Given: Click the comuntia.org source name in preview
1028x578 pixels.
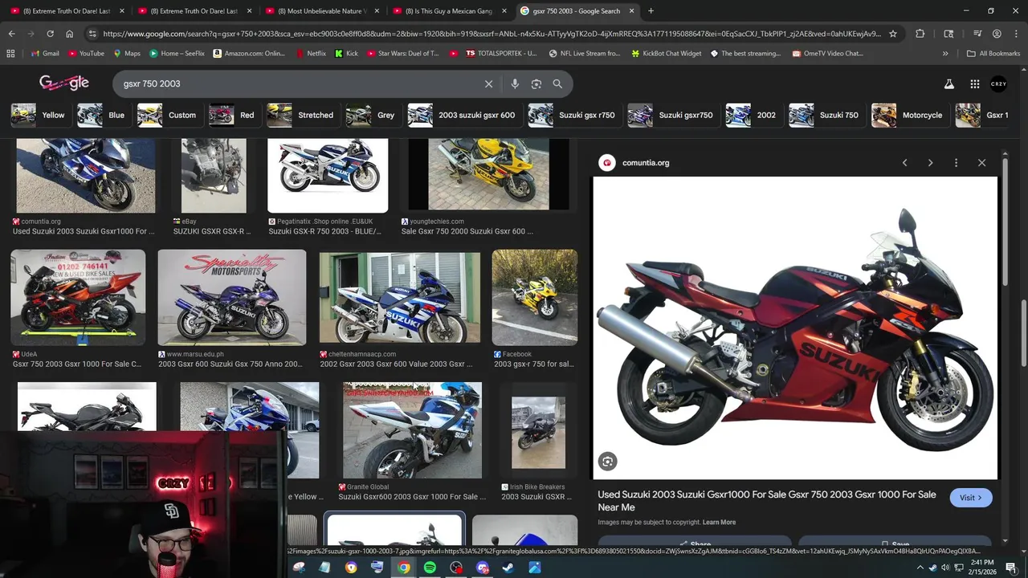Looking at the screenshot, I should pos(646,163).
